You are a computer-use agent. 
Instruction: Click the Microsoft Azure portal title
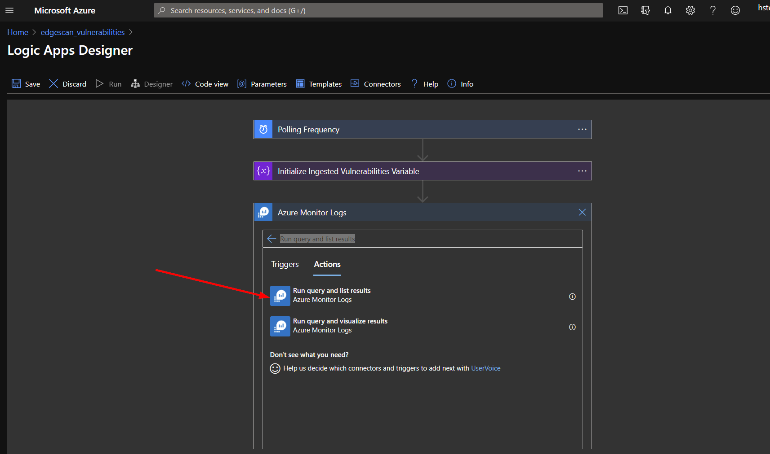click(65, 10)
